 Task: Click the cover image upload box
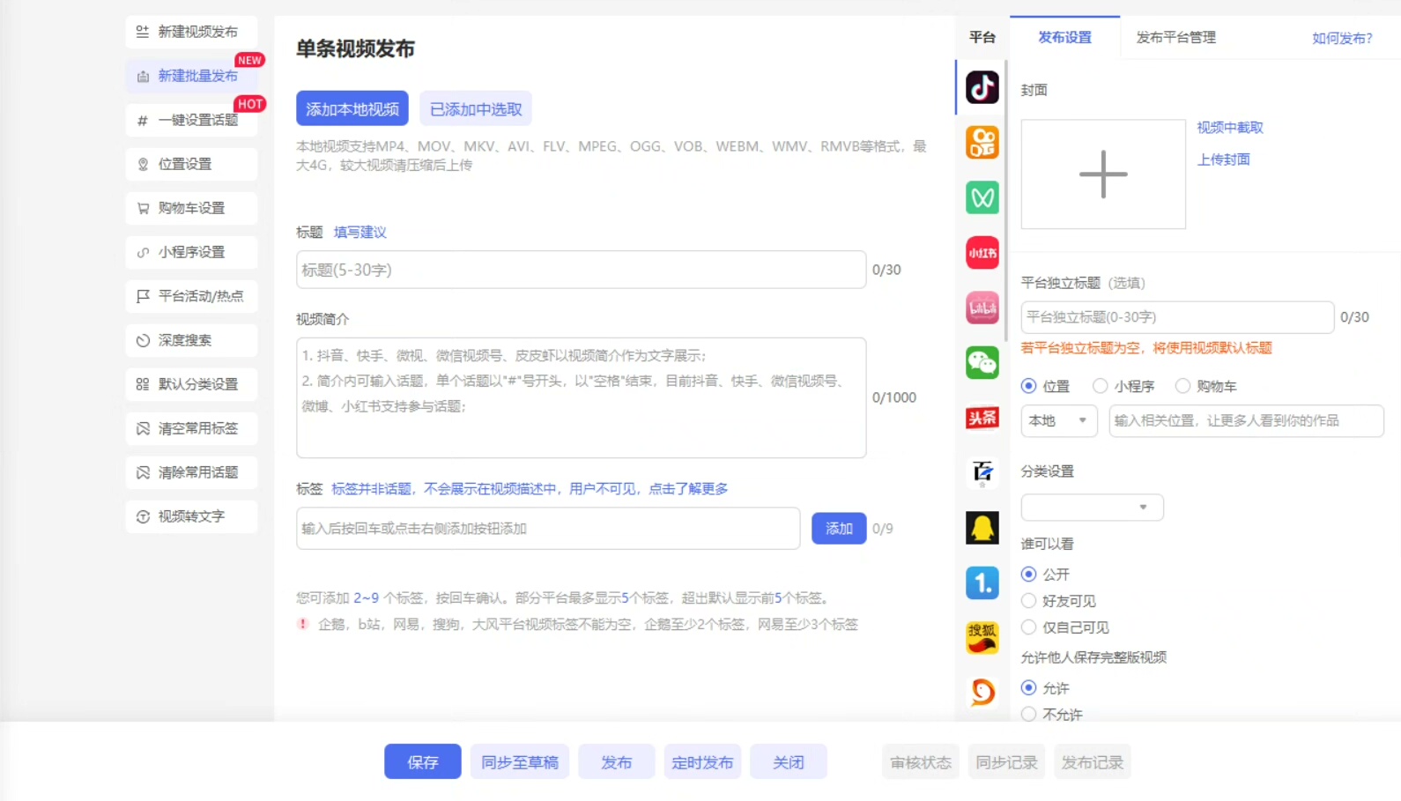click(x=1102, y=174)
